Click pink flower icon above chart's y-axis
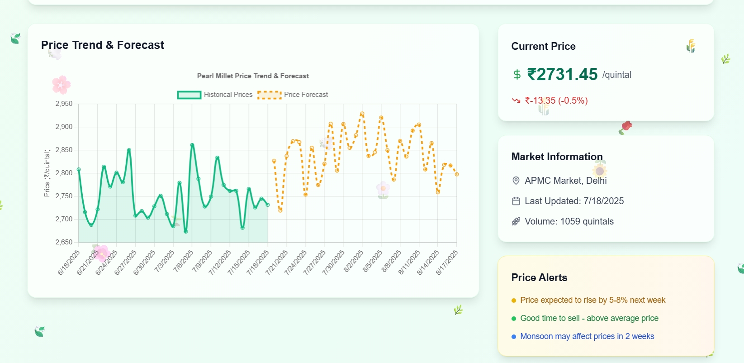Image resolution: width=744 pixels, height=363 pixels. point(61,85)
